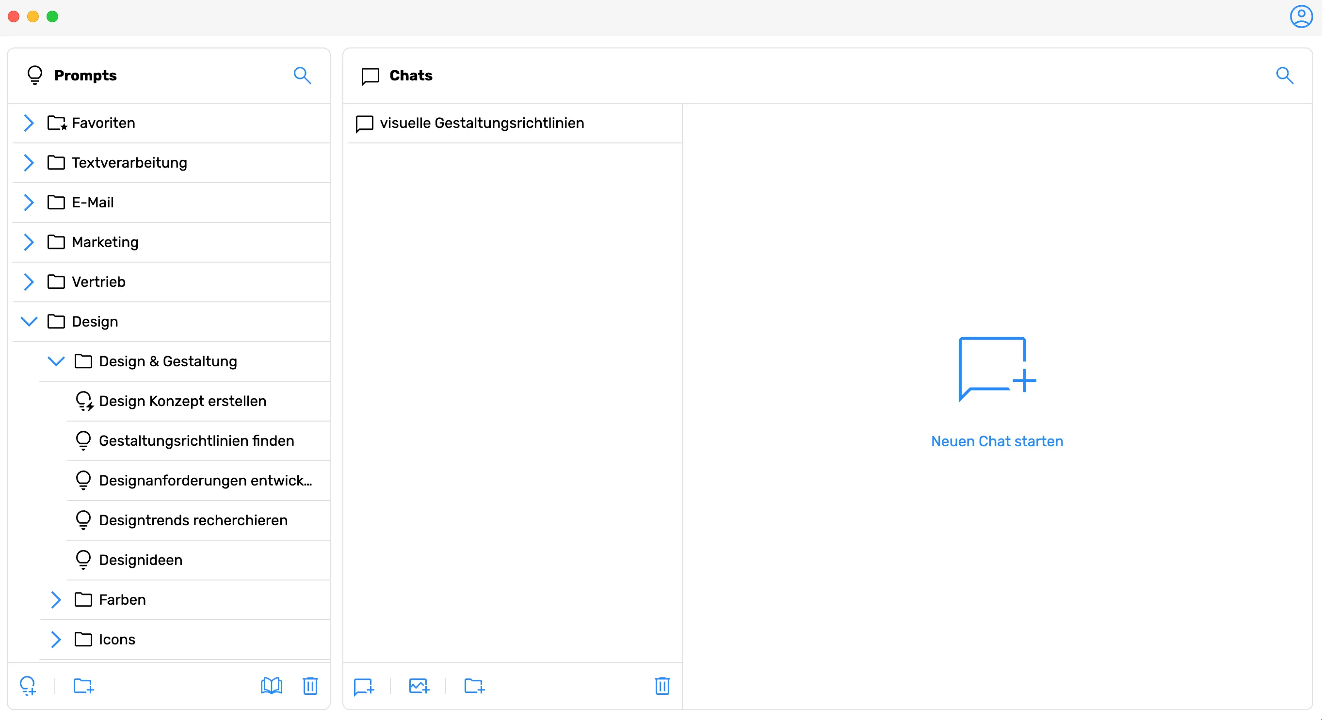This screenshot has height=720, width=1322.
Task: Expand the Favoriten folder
Action: (29, 123)
